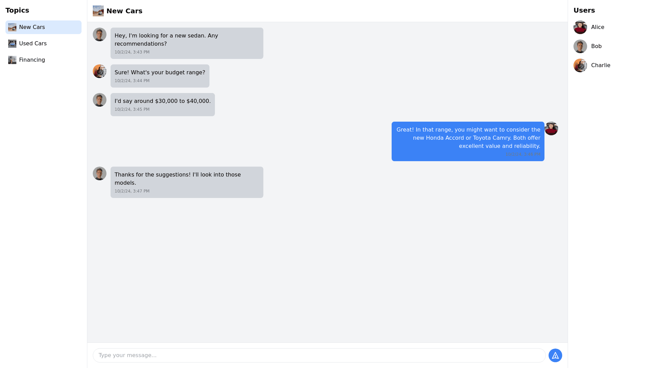Click Alice's avatar in Users list
Screen dimensions: 655x368
[x=580, y=27]
